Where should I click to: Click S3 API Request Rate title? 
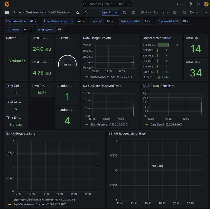21,134
